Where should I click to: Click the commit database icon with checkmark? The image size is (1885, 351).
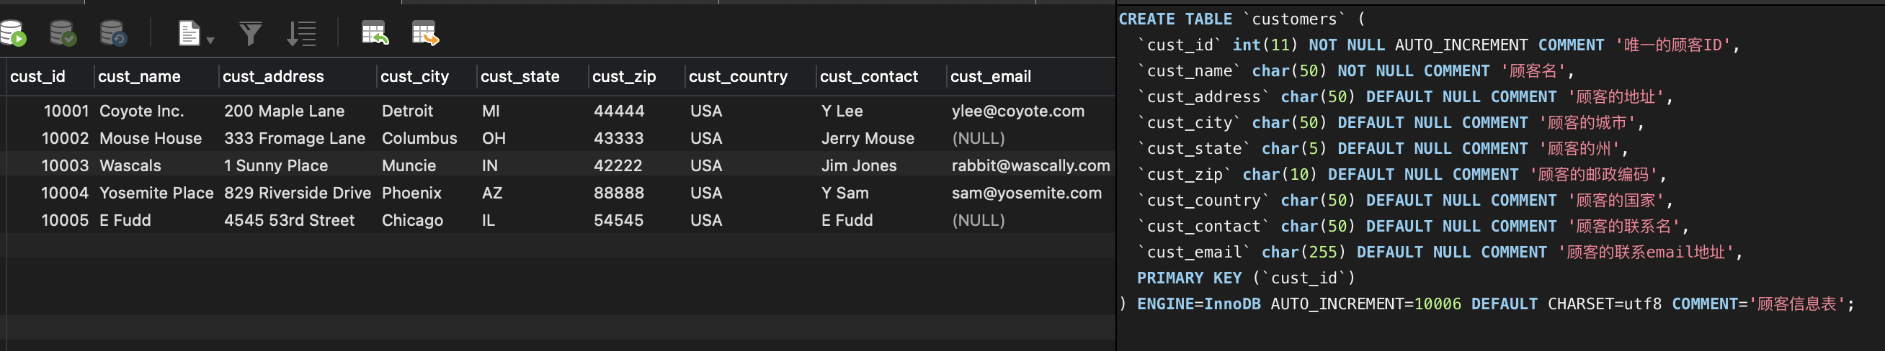click(62, 34)
